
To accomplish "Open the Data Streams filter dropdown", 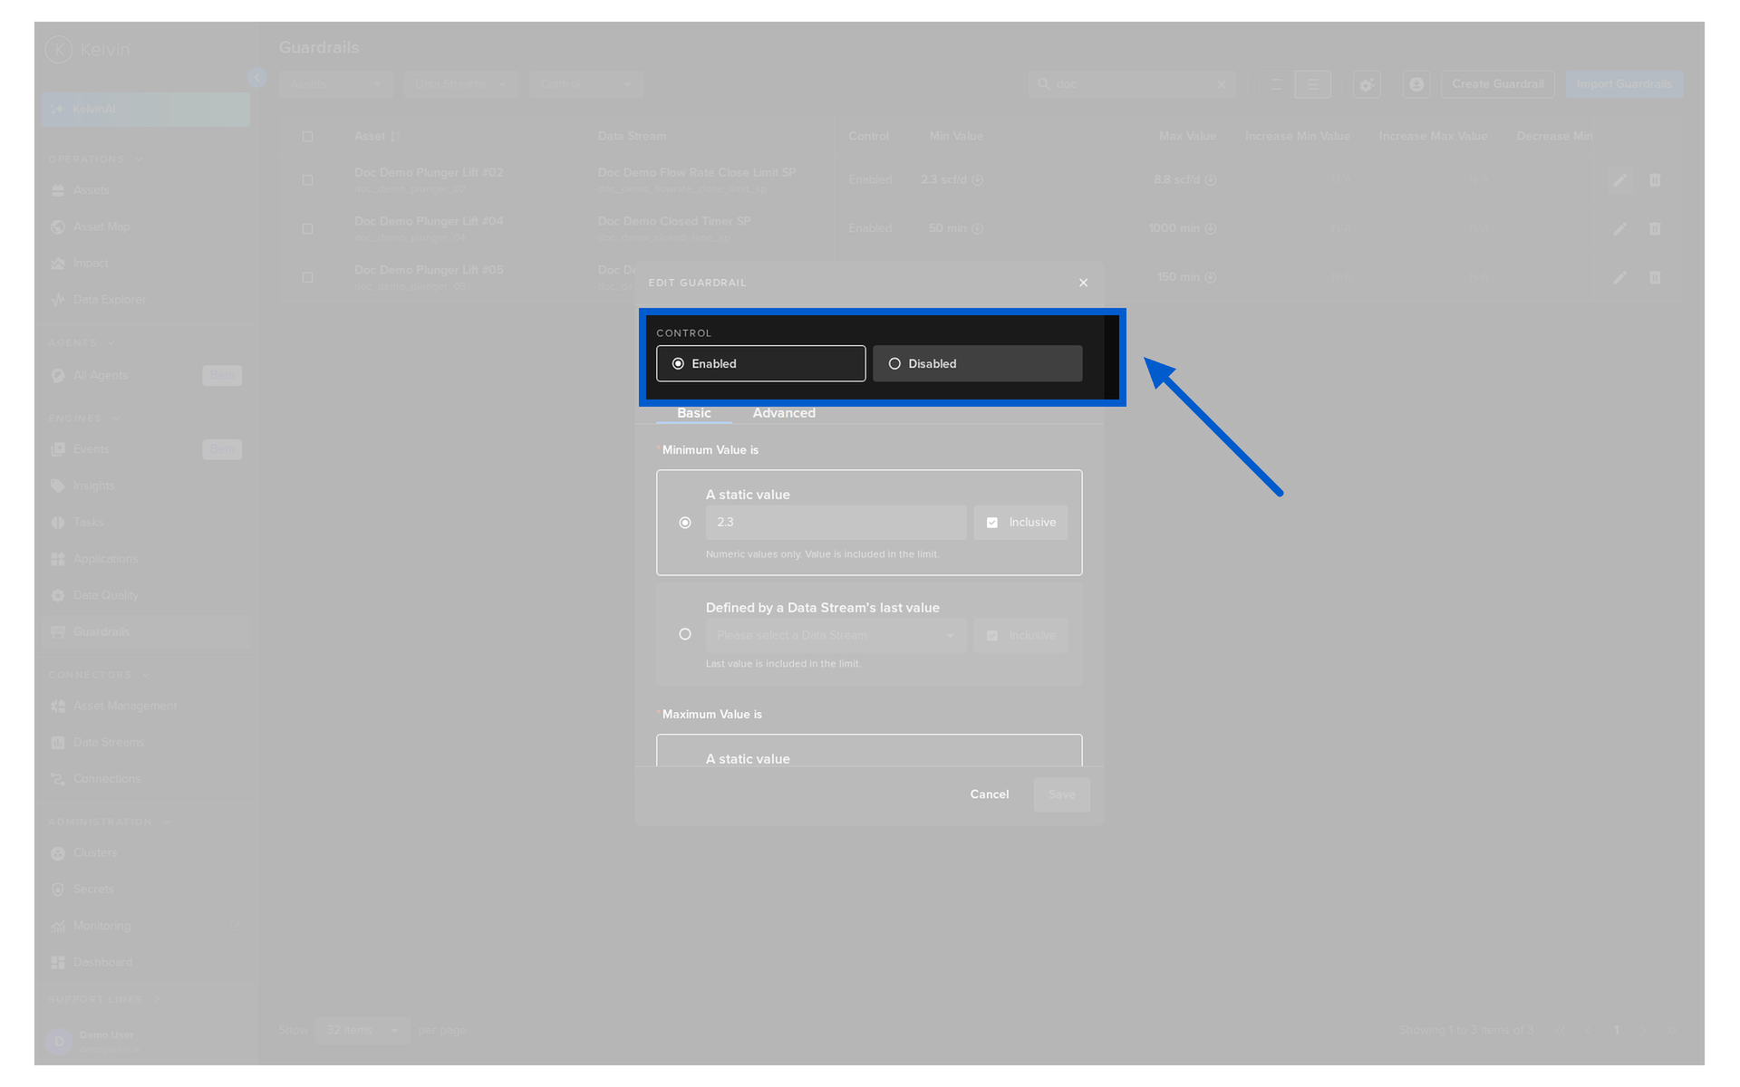I will coord(460,84).
